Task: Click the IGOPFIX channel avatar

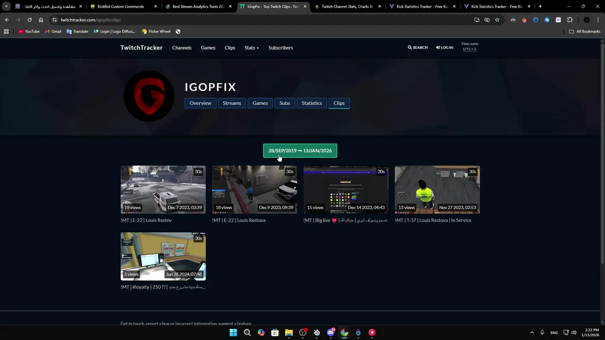Action: [149, 96]
